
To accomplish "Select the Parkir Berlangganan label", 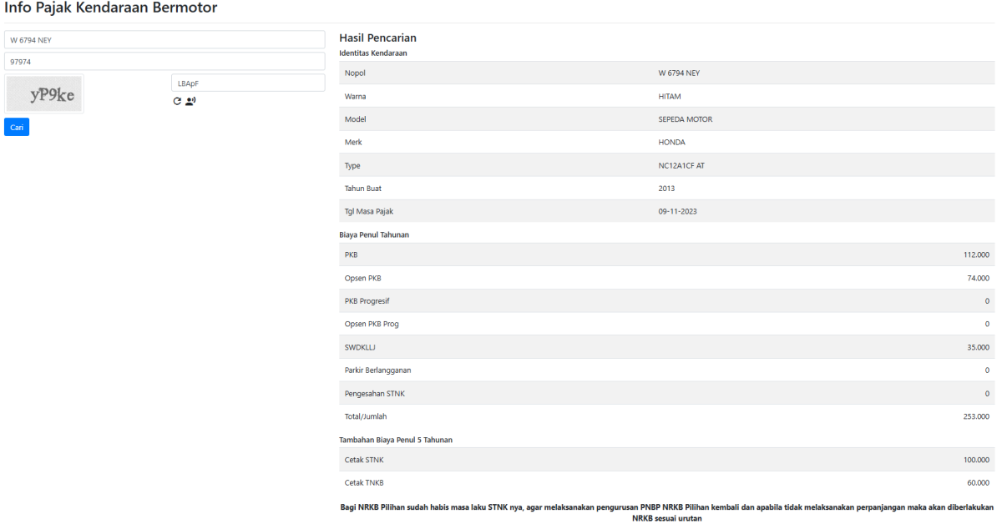I will tap(377, 370).
